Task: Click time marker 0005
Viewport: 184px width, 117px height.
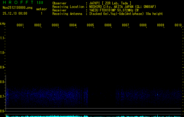Action: point(90,25)
